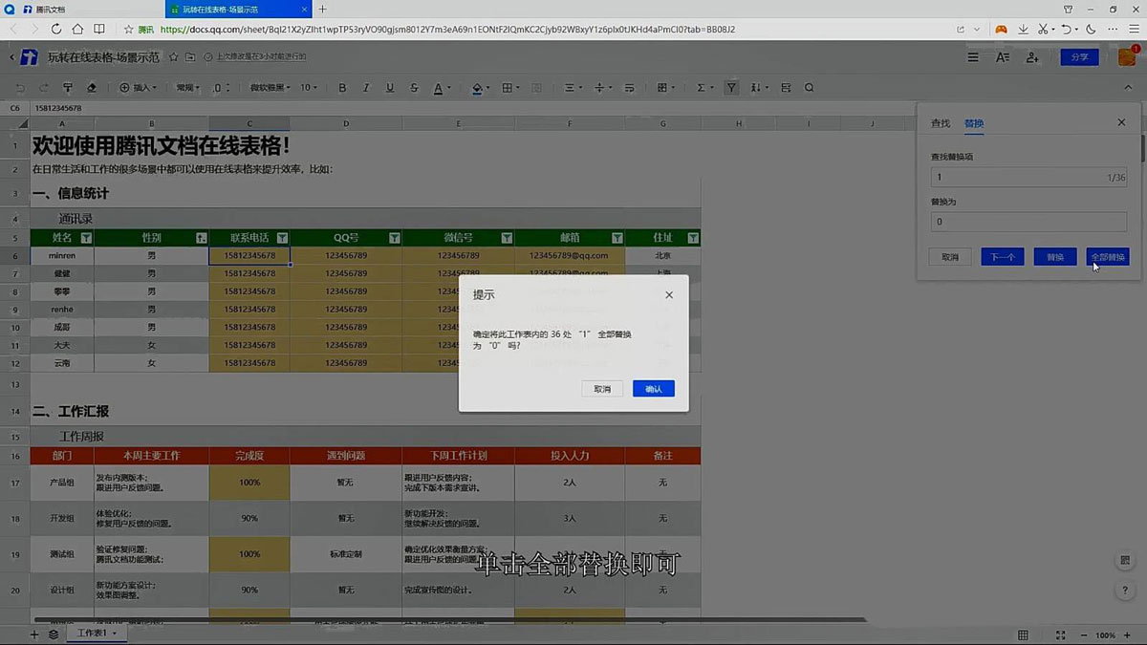Toggle underline formatting
The width and height of the screenshot is (1147, 645).
(390, 88)
